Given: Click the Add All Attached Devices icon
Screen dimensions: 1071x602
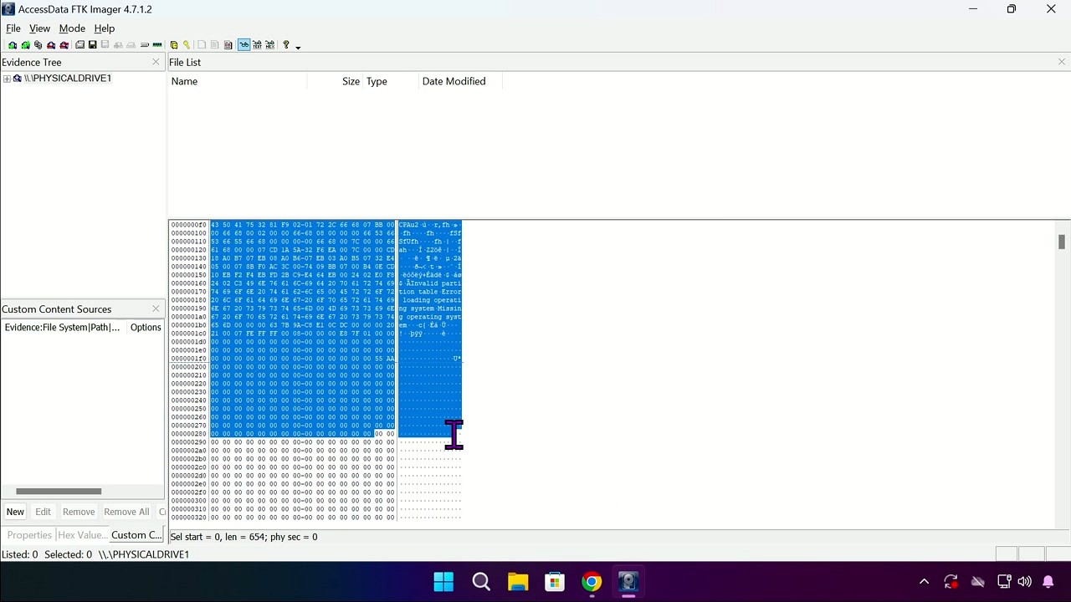Looking at the screenshot, I should pos(25,44).
